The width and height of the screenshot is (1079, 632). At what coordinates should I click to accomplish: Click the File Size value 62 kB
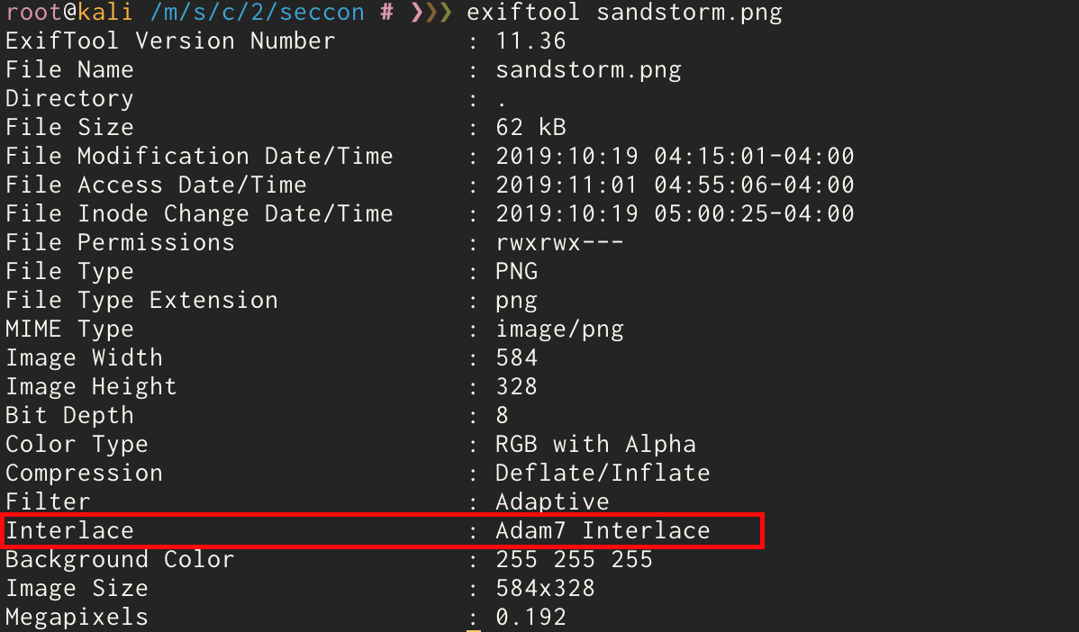click(x=530, y=127)
